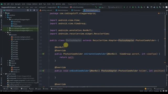
Task: Expand the manifests folder
Action: click(x=6, y=15)
